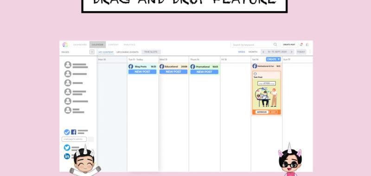Click the Fri 15 day header

point(224,60)
